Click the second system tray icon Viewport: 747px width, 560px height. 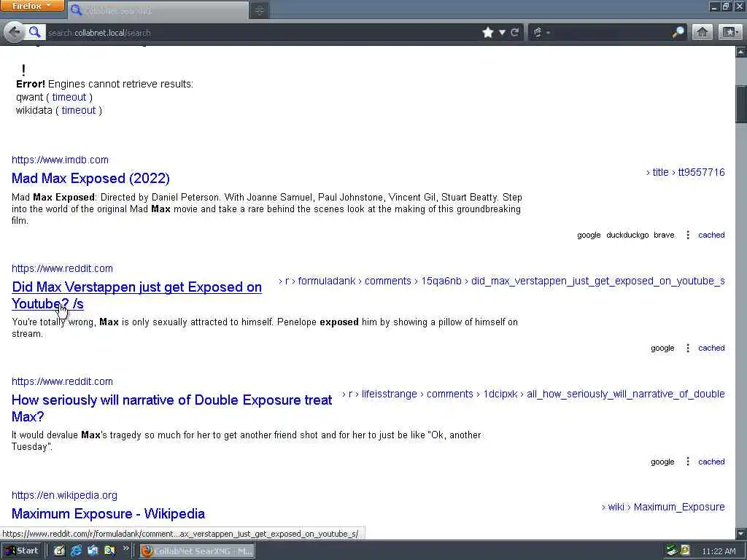coord(684,551)
